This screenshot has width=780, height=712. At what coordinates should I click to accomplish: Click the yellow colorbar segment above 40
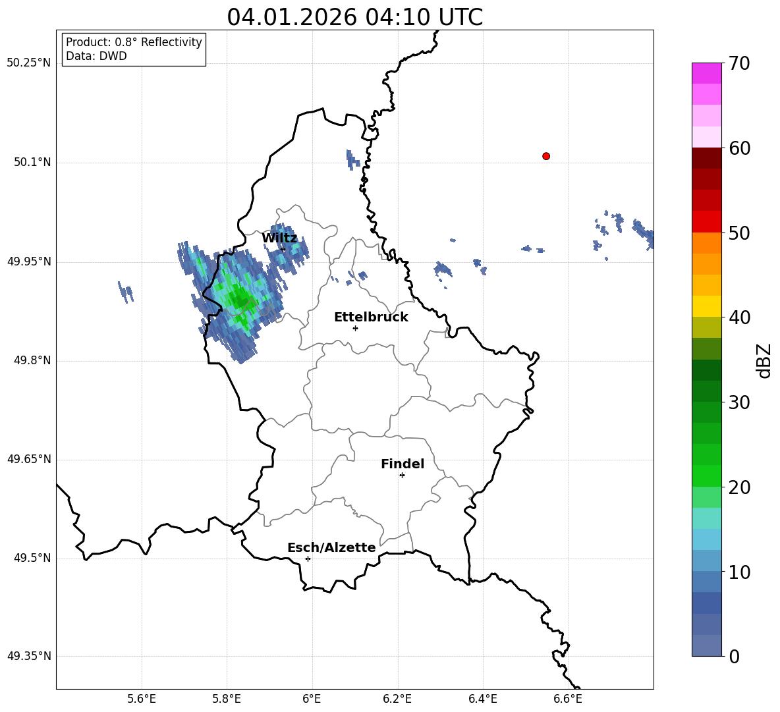706,306
